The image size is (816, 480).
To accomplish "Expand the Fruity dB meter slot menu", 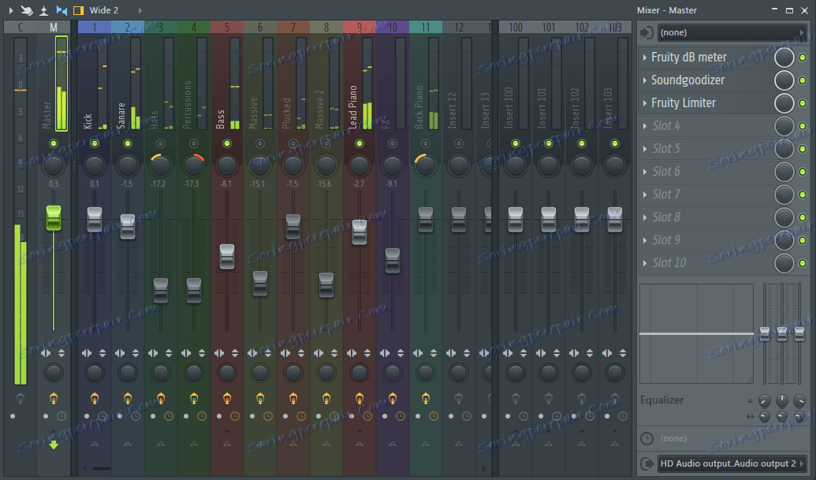I will [644, 58].
